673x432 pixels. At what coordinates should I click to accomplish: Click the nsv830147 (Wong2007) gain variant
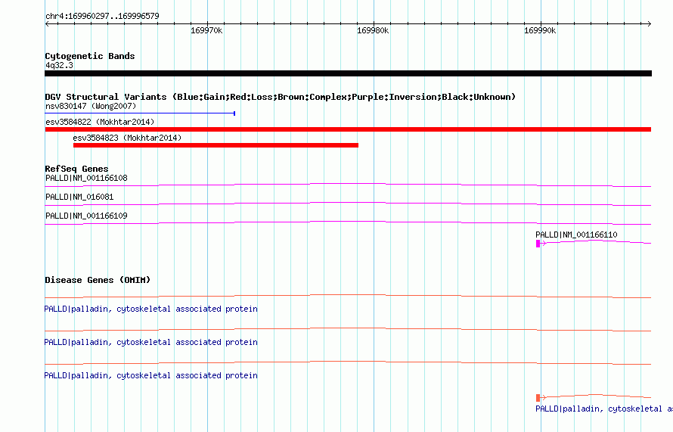140,113
